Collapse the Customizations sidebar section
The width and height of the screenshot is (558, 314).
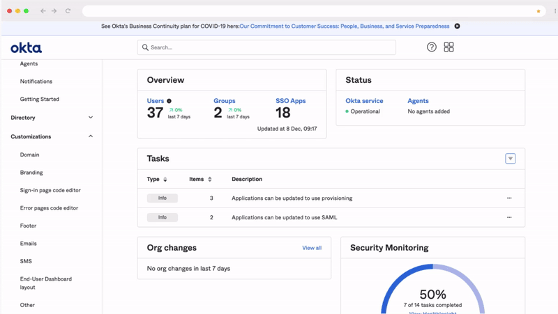tap(91, 136)
